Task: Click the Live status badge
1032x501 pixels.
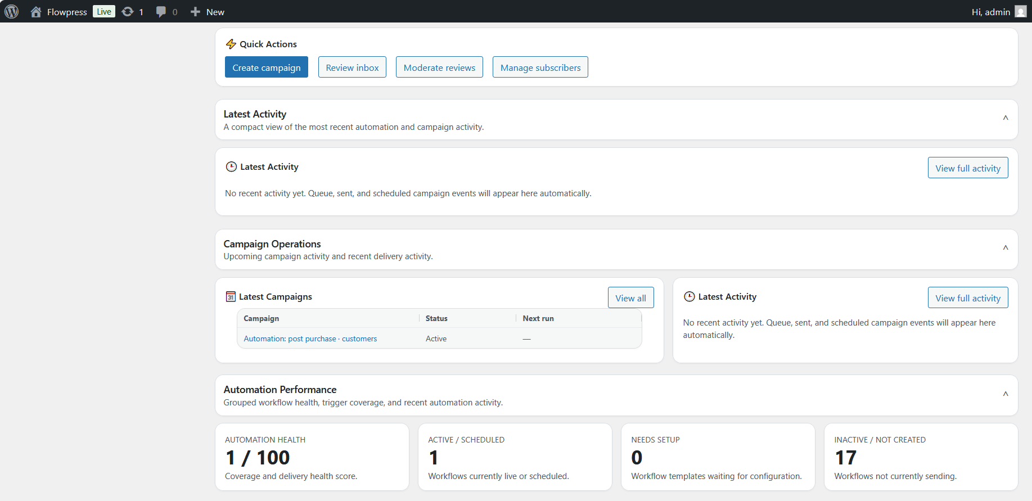Action: (104, 12)
